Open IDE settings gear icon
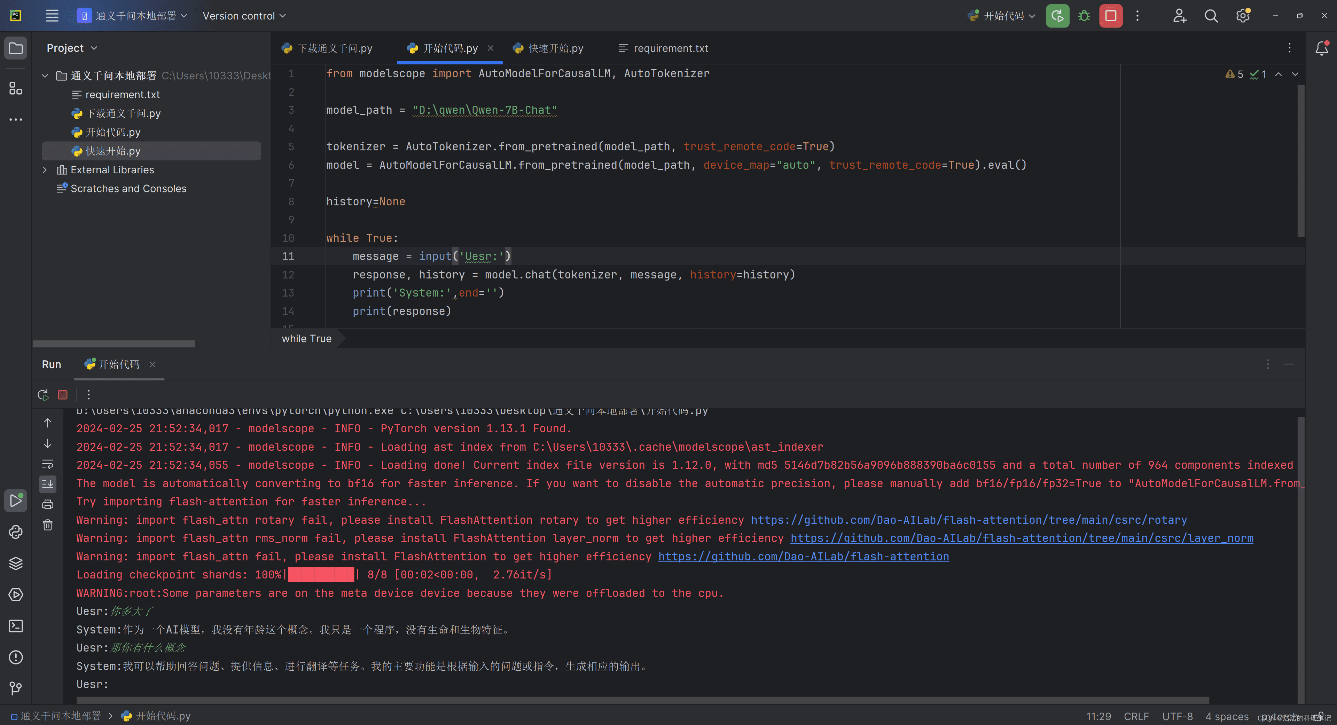 pyautogui.click(x=1243, y=16)
